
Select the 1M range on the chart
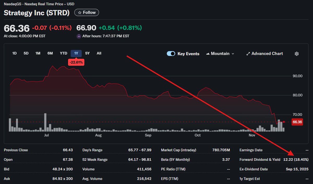pyautogui.click(x=38, y=53)
